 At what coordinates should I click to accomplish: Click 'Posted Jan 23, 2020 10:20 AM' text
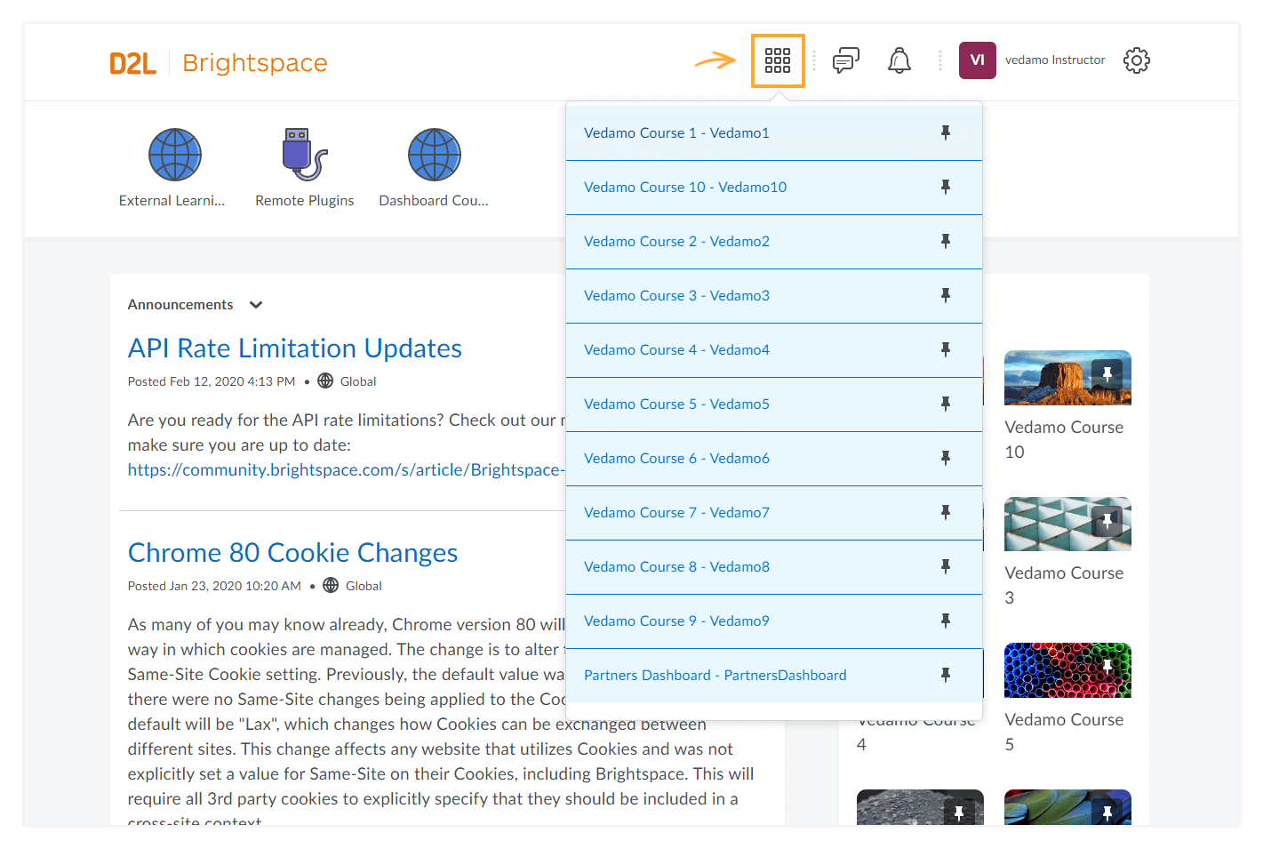pos(214,586)
